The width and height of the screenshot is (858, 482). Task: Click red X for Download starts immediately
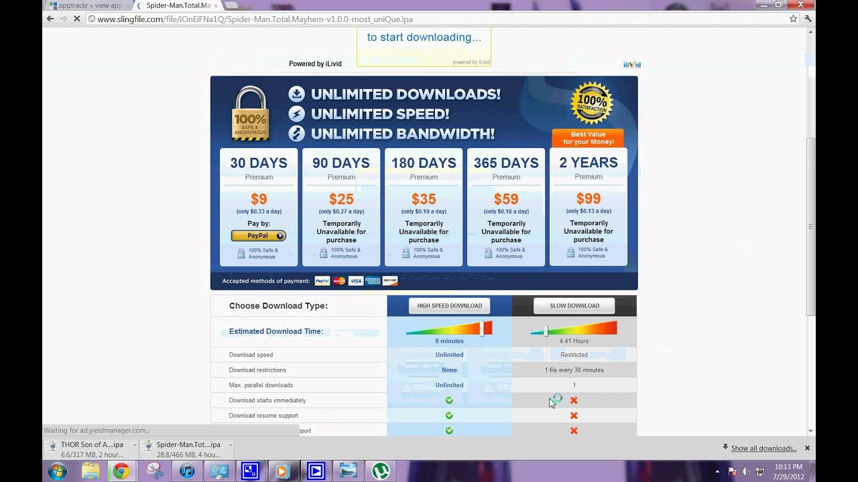point(574,400)
